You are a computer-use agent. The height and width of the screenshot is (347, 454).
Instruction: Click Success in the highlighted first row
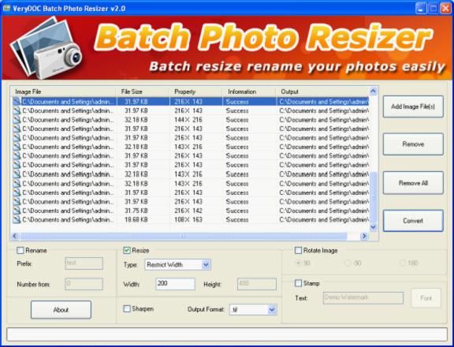click(237, 102)
